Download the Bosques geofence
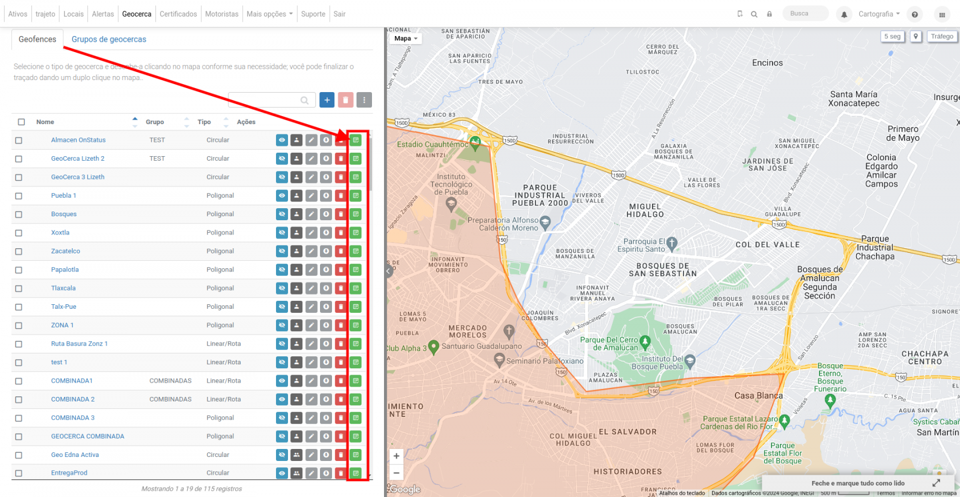The width and height of the screenshot is (960, 497). (326, 214)
